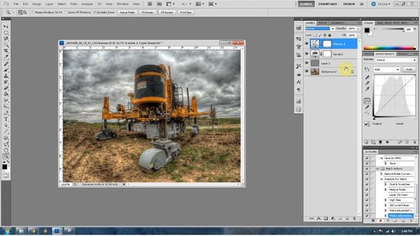Open the Opacity value dropdown arrow
The height and width of the screenshot is (236, 420).
pos(358,28)
